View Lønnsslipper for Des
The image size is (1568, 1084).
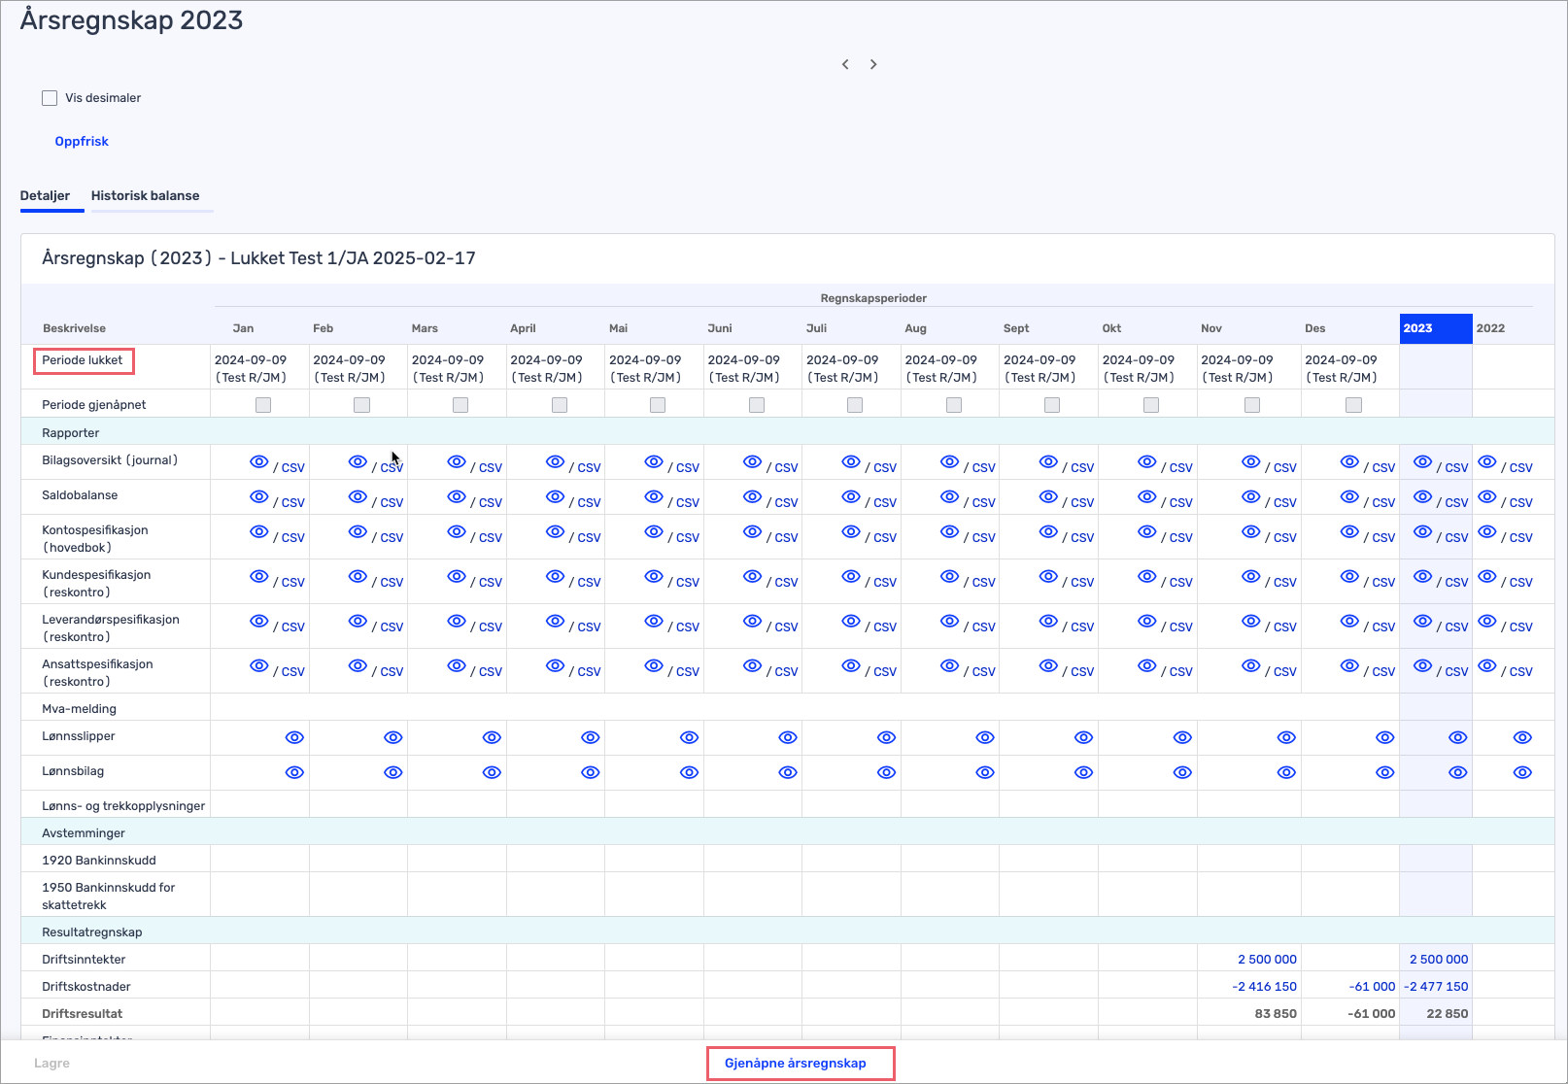(x=1385, y=738)
